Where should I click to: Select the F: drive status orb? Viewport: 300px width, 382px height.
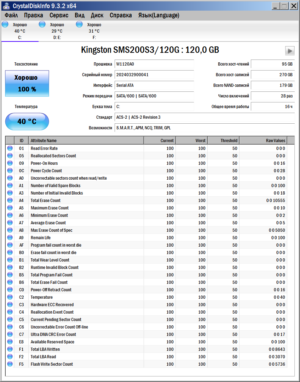point(79,24)
